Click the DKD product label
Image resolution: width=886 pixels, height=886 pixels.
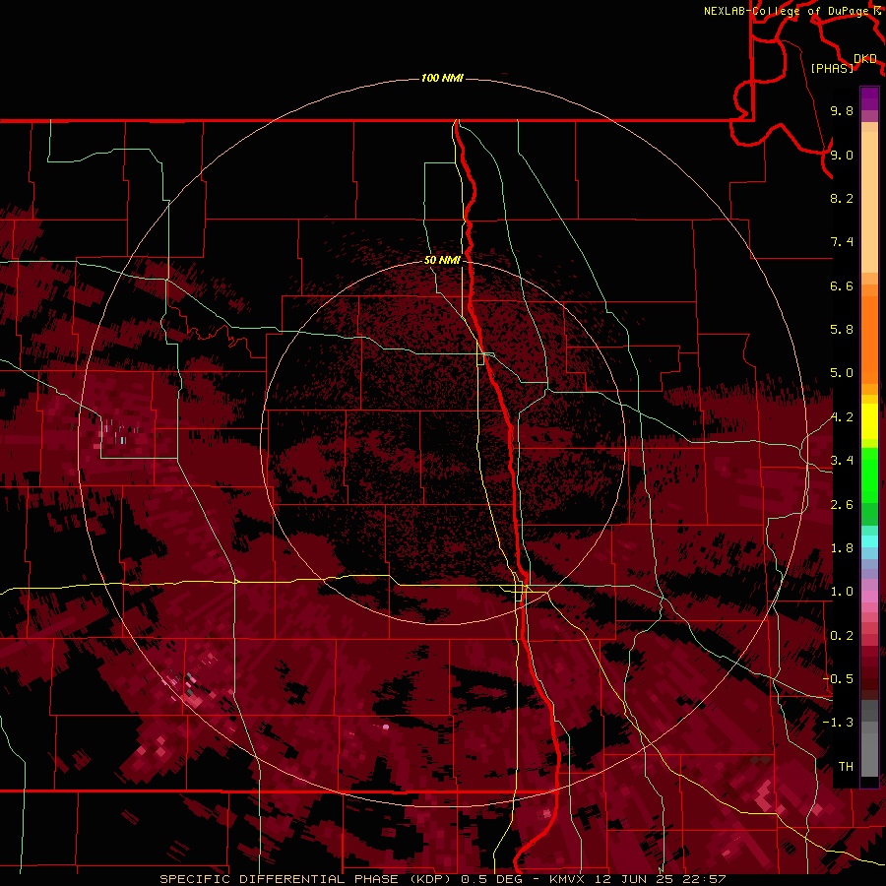point(864,59)
